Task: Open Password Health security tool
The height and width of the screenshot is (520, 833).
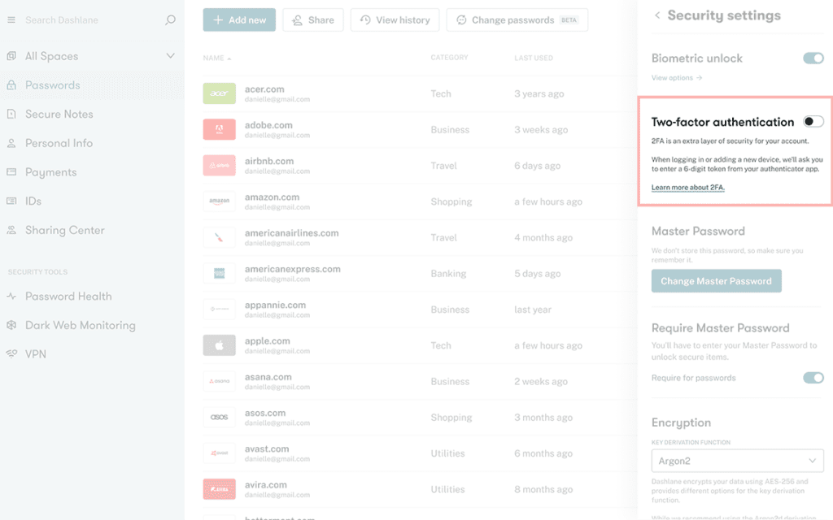Action: point(67,296)
